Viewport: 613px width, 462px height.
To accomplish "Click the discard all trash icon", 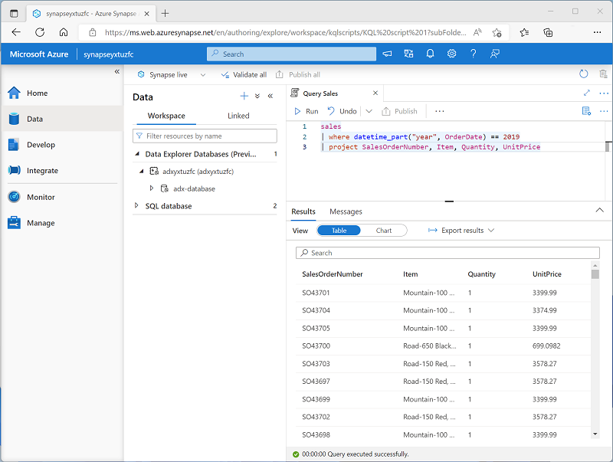I will pos(603,74).
